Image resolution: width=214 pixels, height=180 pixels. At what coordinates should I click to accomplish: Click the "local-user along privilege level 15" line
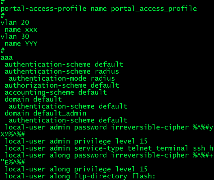point(76,169)
